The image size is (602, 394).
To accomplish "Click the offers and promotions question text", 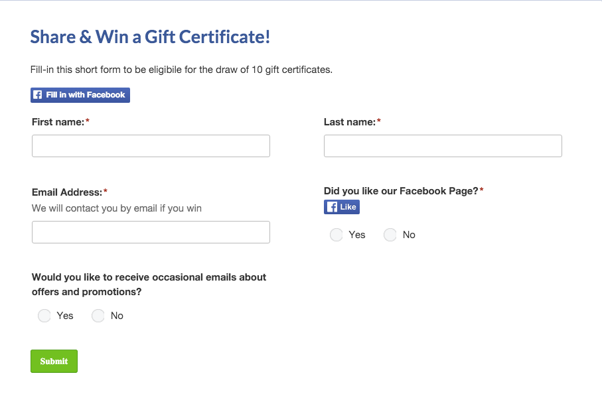I will 149,285.
